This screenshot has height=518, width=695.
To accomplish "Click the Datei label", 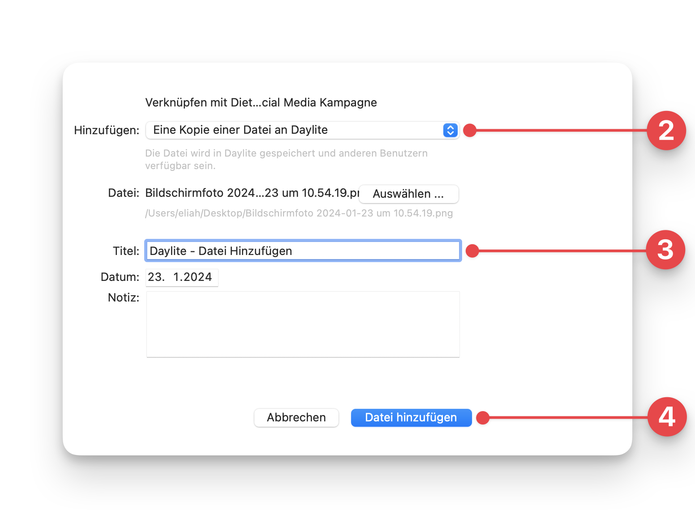I will (x=124, y=193).
